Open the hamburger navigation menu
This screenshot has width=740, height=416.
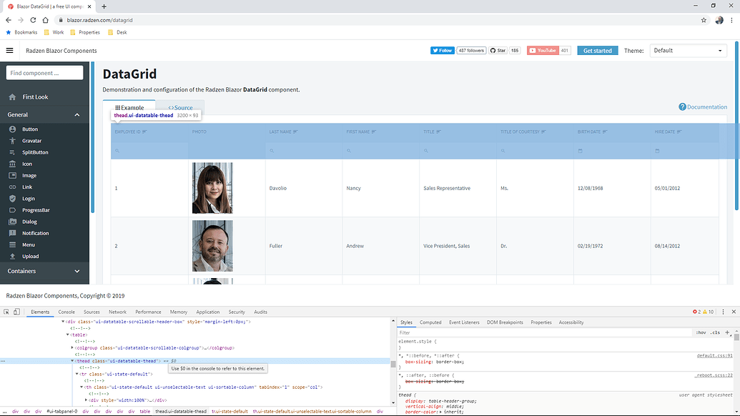click(x=9, y=51)
